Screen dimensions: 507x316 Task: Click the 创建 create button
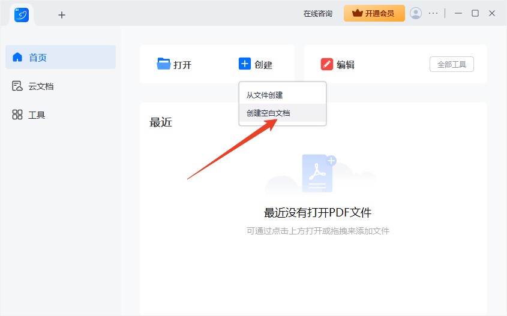(256, 64)
